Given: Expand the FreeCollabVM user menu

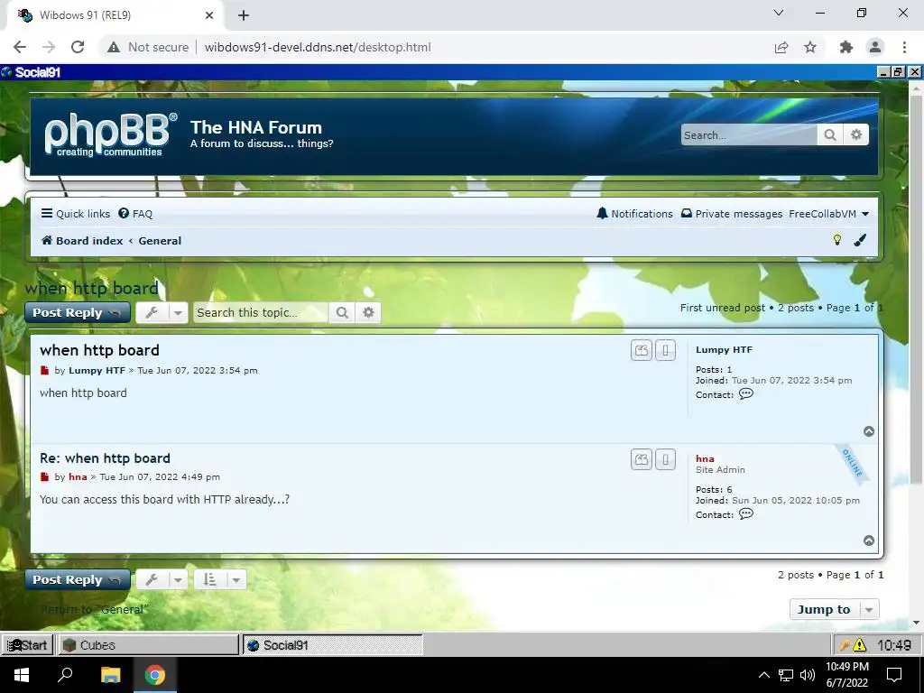Looking at the screenshot, I should [829, 213].
